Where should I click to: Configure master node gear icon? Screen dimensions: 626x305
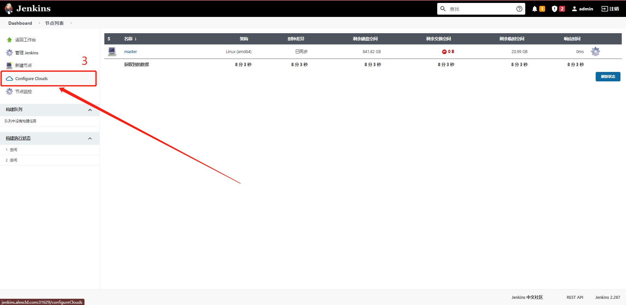(595, 51)
